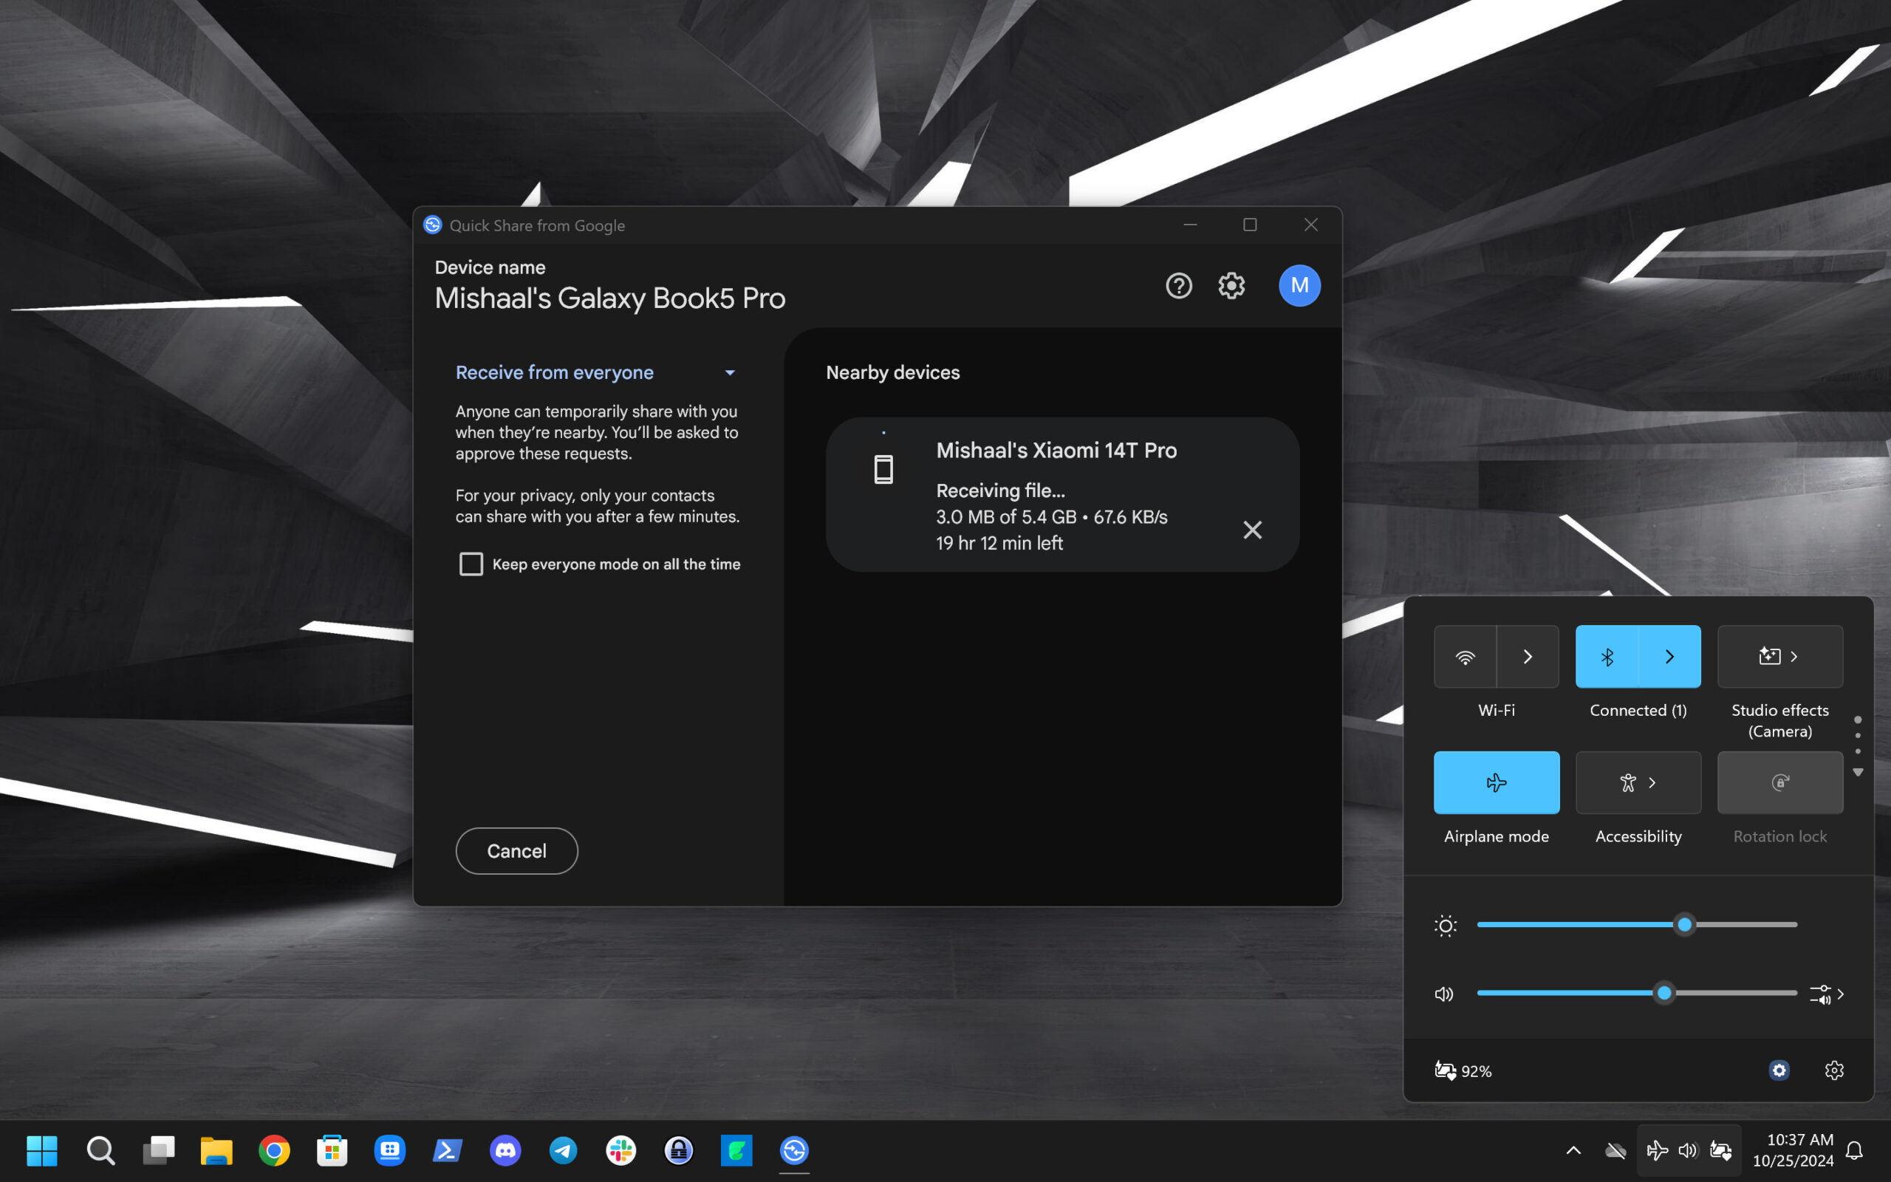Open Quick Share settings gear
The width and height of the screenshot is (1891, 1182).
[x=1231, y=285]
